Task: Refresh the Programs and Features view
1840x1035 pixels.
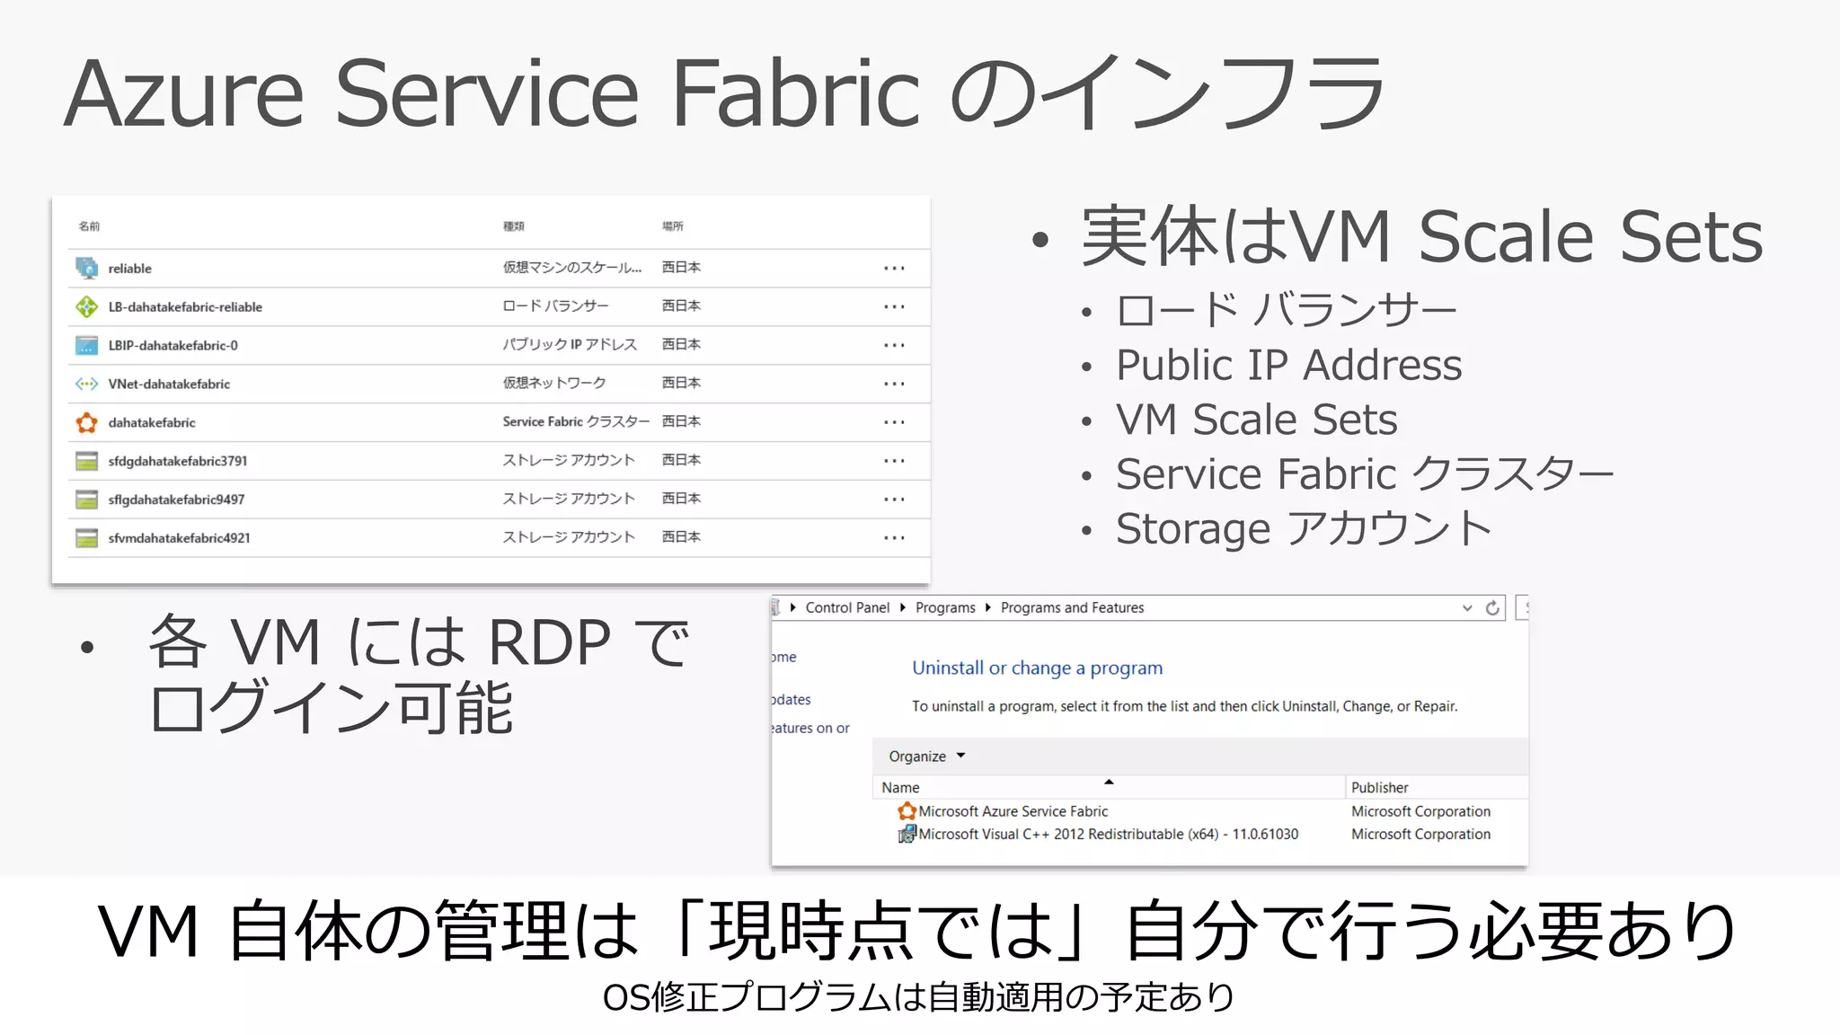Action: pyautogui.click(x=1492, y=608)
